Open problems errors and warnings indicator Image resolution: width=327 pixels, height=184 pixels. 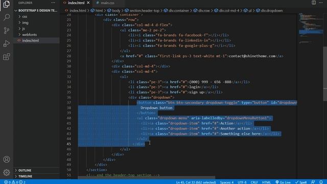coord(15,182)
